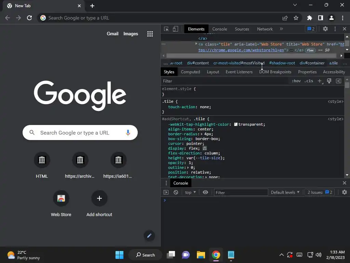Toggle the .cls element classes panel
The image size is (350, 263).
(309, 81)
